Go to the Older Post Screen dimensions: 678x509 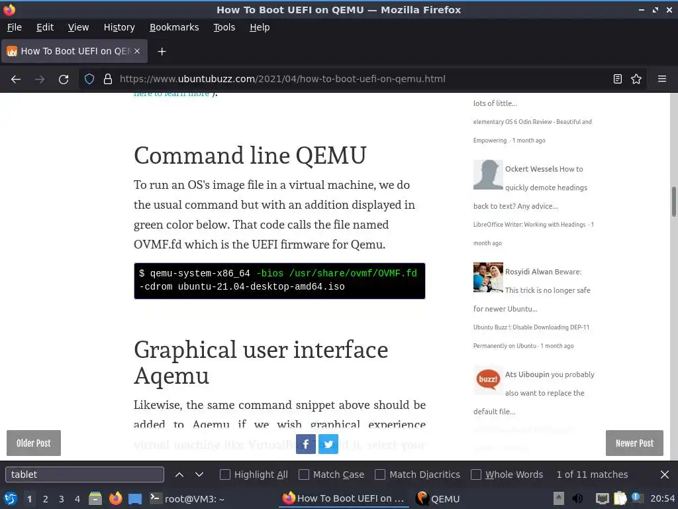pos(34,443)
